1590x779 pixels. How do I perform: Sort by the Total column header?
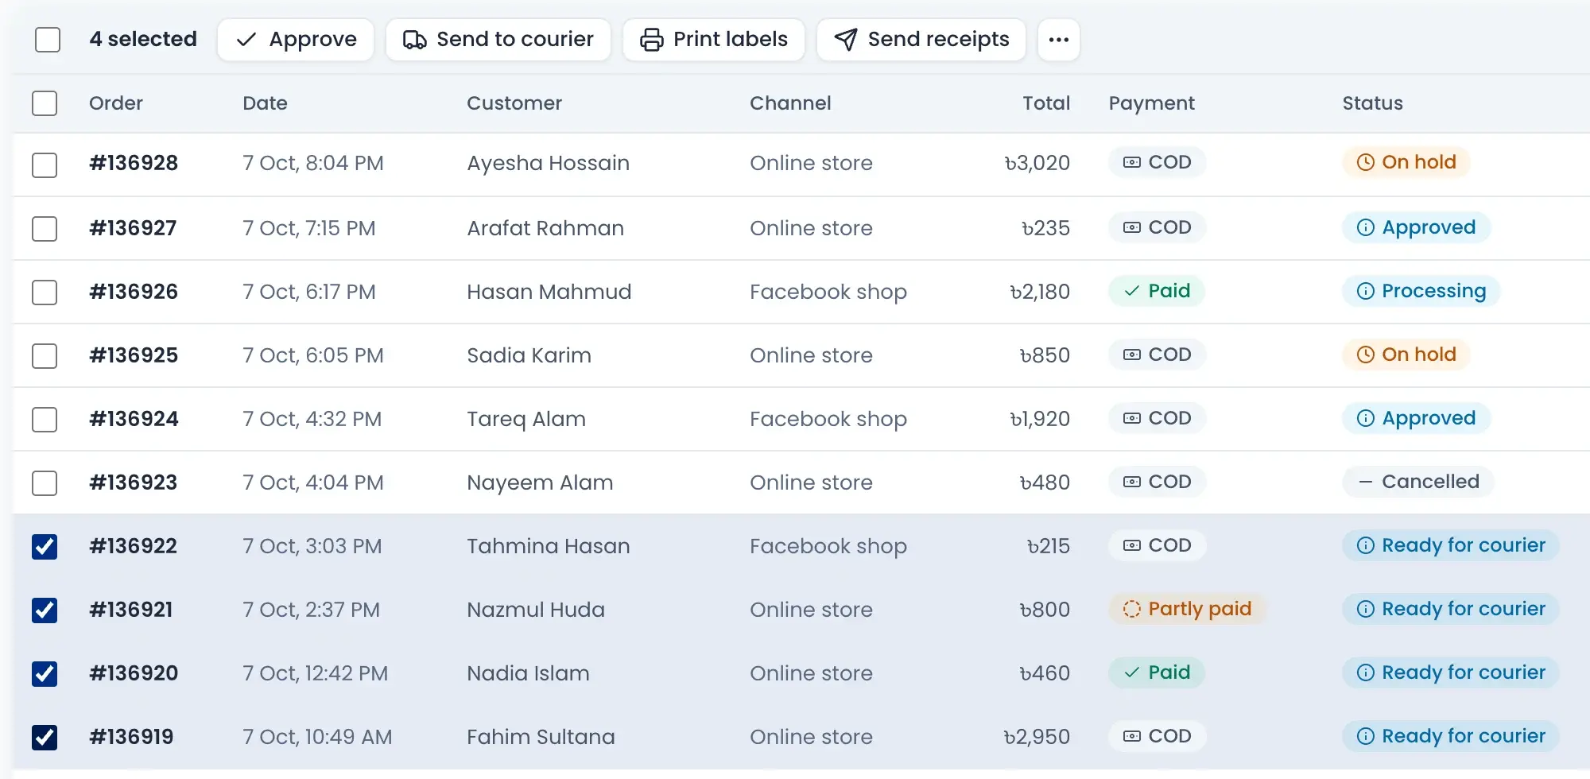[1046, 103]
